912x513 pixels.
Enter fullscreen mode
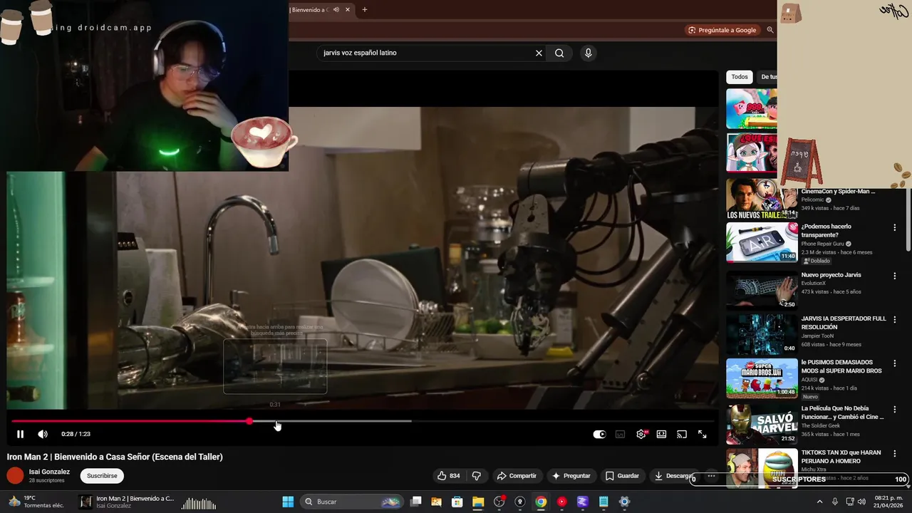point(702,434)
